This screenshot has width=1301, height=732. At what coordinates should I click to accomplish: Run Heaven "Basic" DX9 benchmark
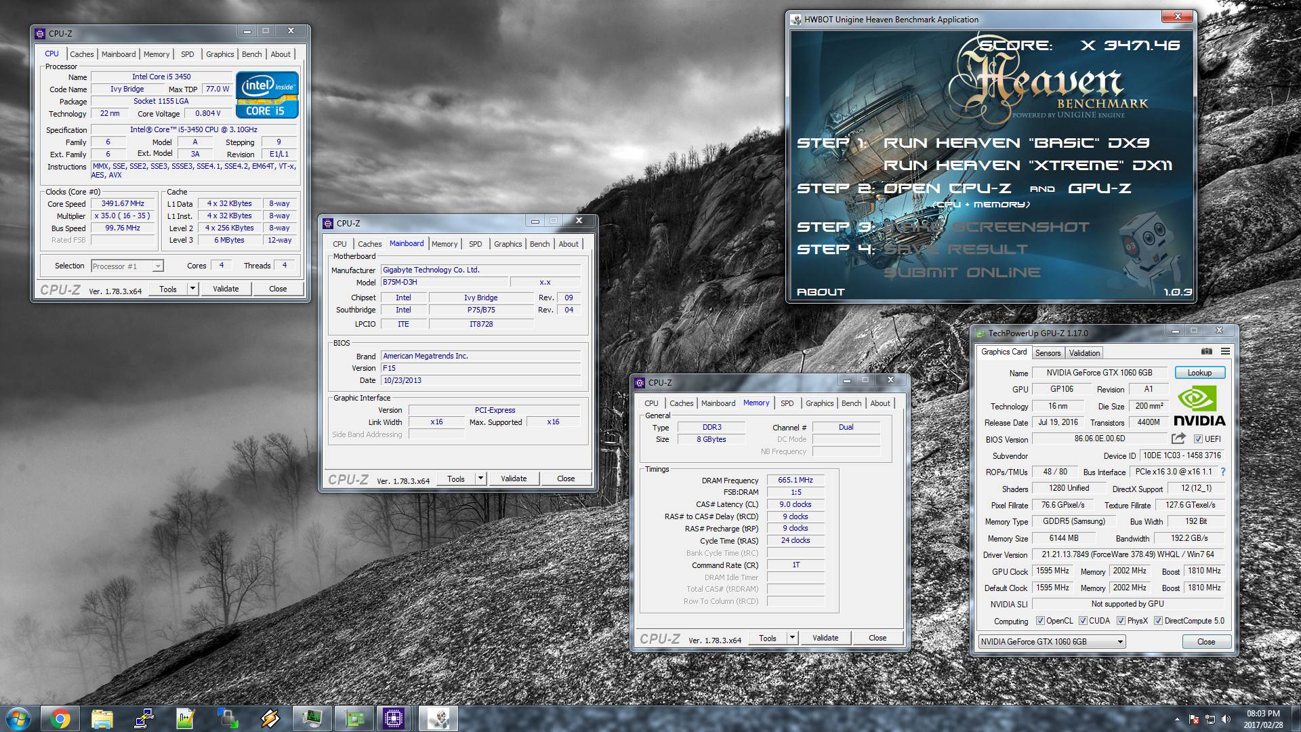(x=1016, y=143)
